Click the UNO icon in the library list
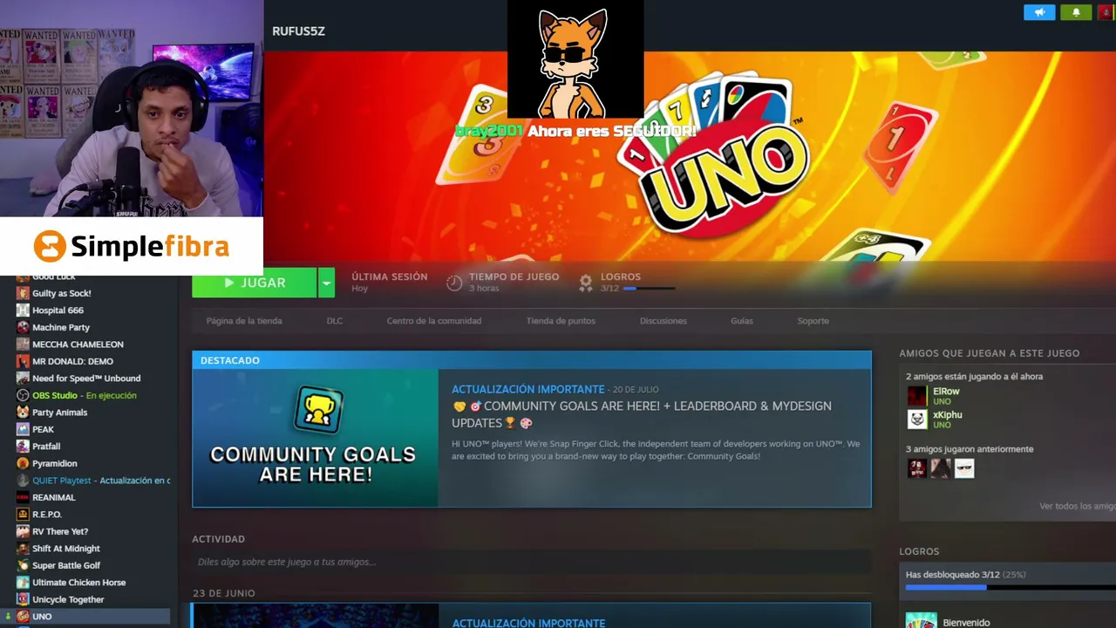 [23, 617]
